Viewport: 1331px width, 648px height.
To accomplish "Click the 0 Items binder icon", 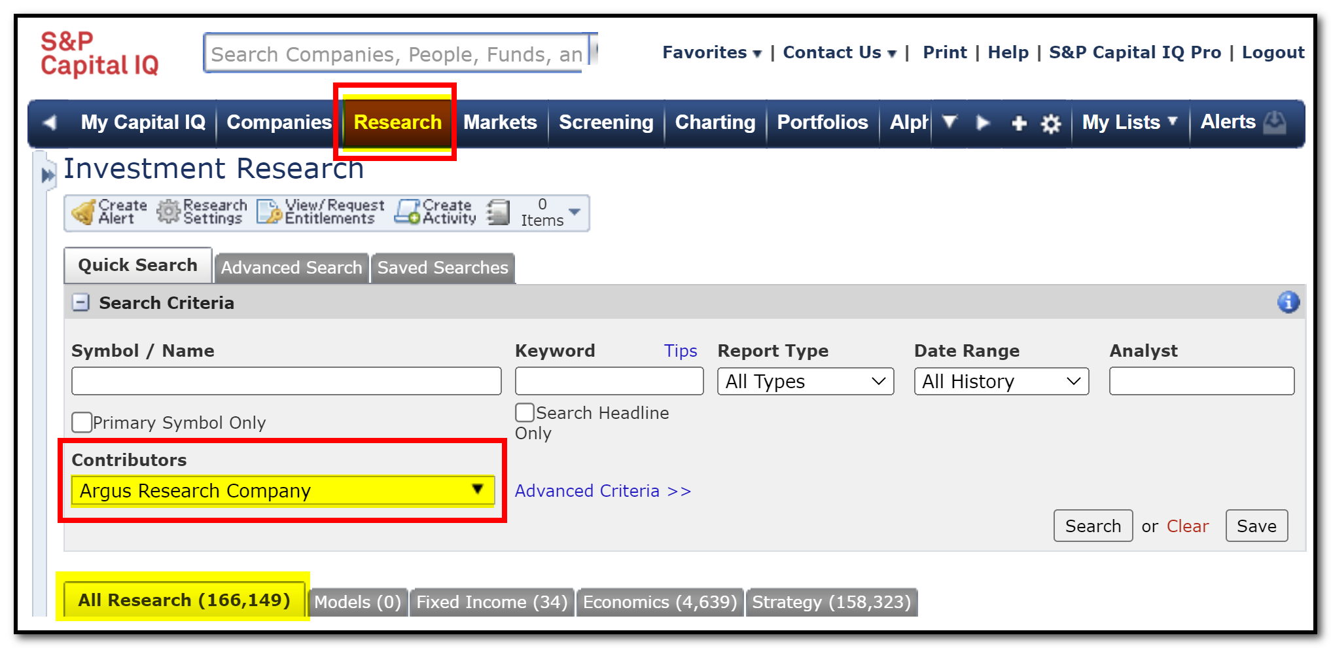I will [x=498, y=212].
